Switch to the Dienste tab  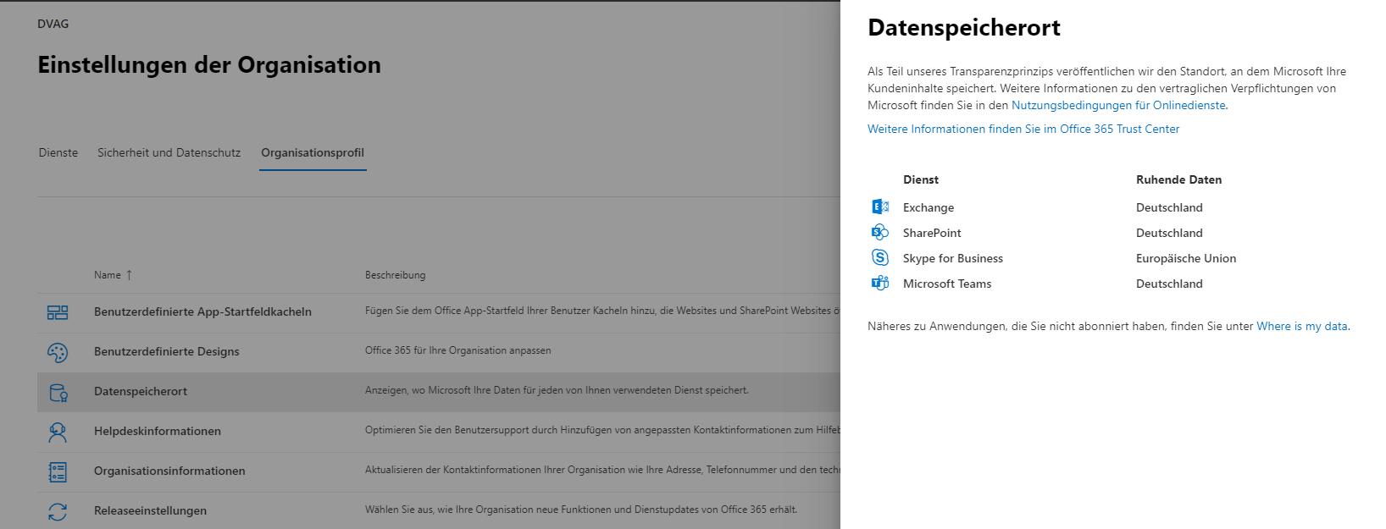coord(58,153)
